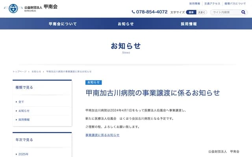Click the Konankai logo emblem

13,8
